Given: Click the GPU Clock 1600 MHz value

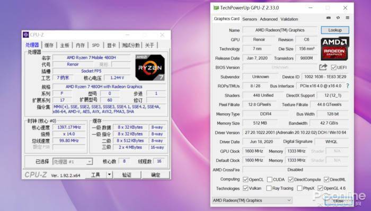Looking at the screenshot, I should tap(254, 151).
